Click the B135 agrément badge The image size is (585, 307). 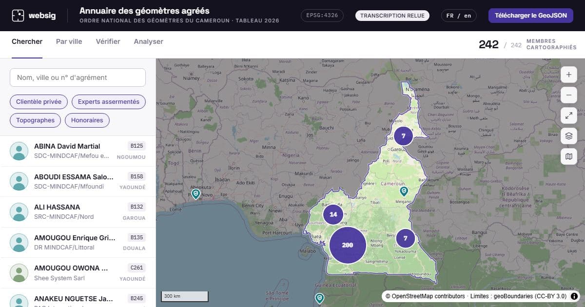click(136, 237)
